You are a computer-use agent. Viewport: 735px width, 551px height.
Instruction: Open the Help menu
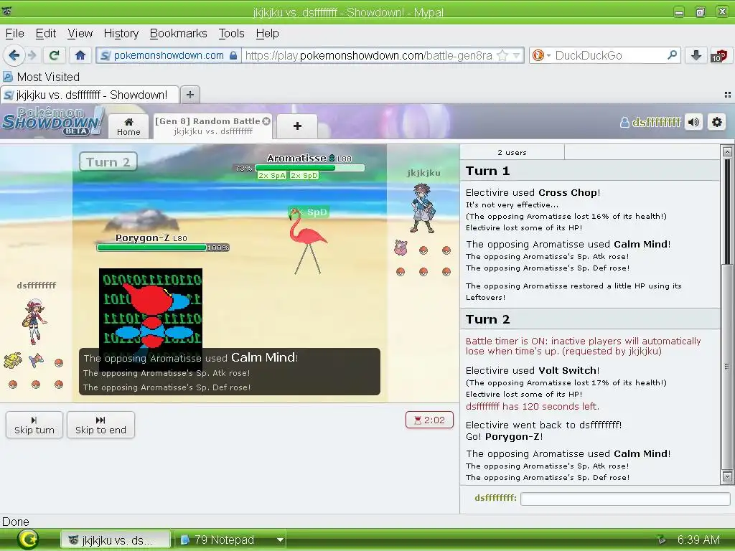click(267, 34)
